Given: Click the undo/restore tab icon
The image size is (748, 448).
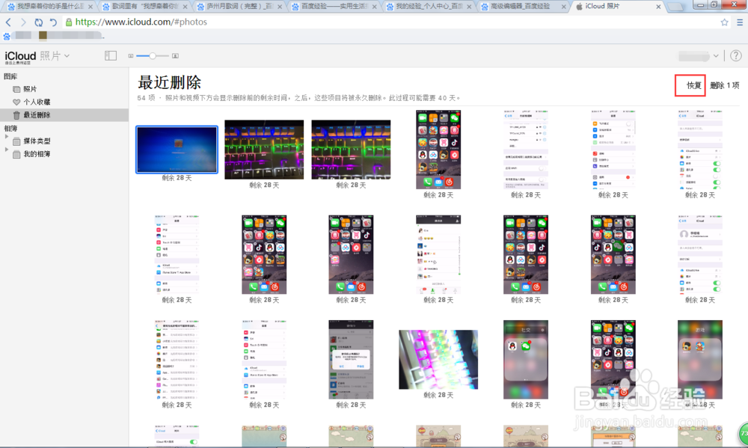Looking at the screenshot, I should pyautogui.click(x=53, y=22).
